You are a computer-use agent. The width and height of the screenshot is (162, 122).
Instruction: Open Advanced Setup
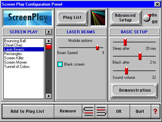[x=125, y=18]
